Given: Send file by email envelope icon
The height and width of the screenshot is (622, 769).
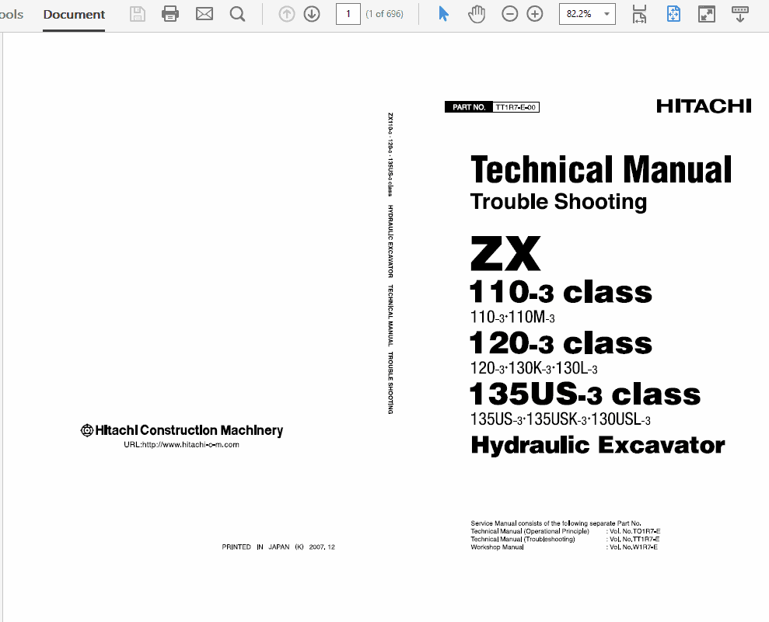Looking at the screenshot, I should tap(204, 14).
